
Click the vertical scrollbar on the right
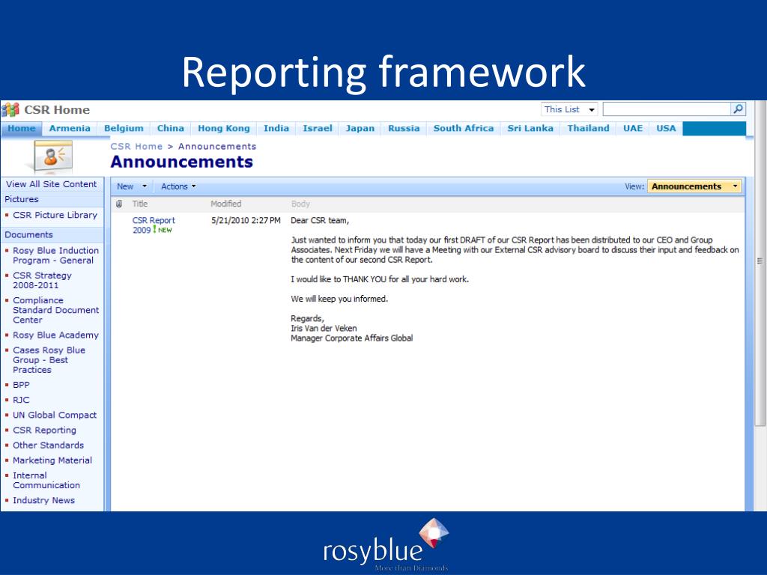pos(760,261)
